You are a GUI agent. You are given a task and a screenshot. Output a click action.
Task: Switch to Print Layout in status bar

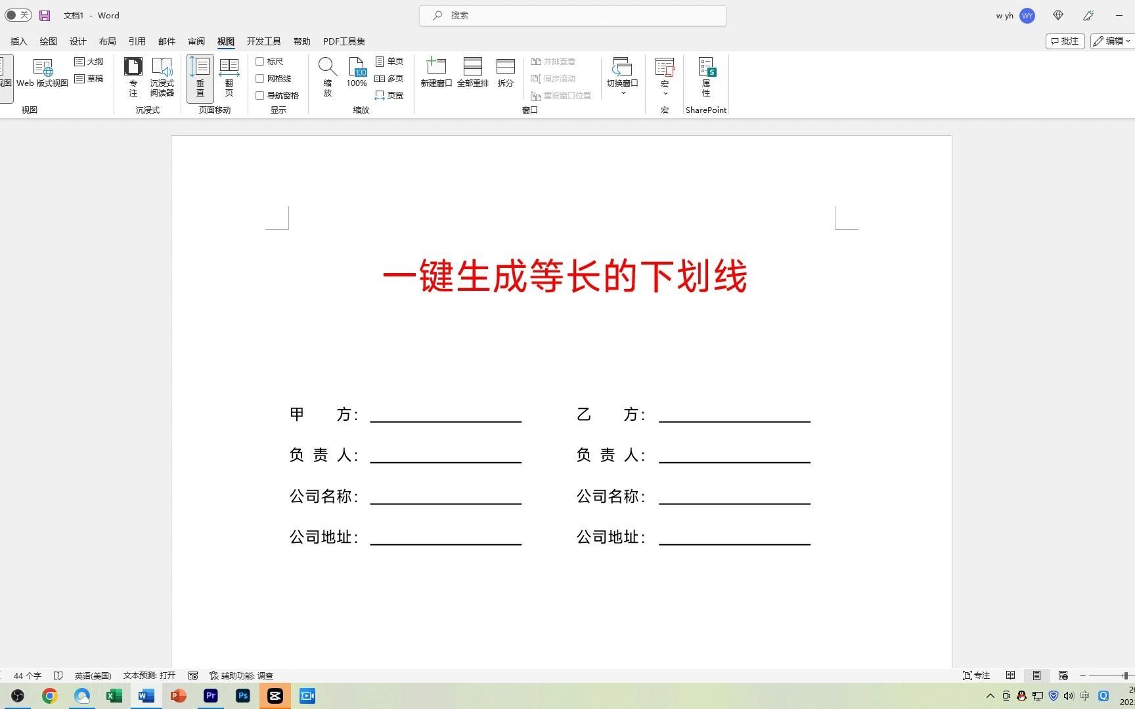tap(1036, 676)
